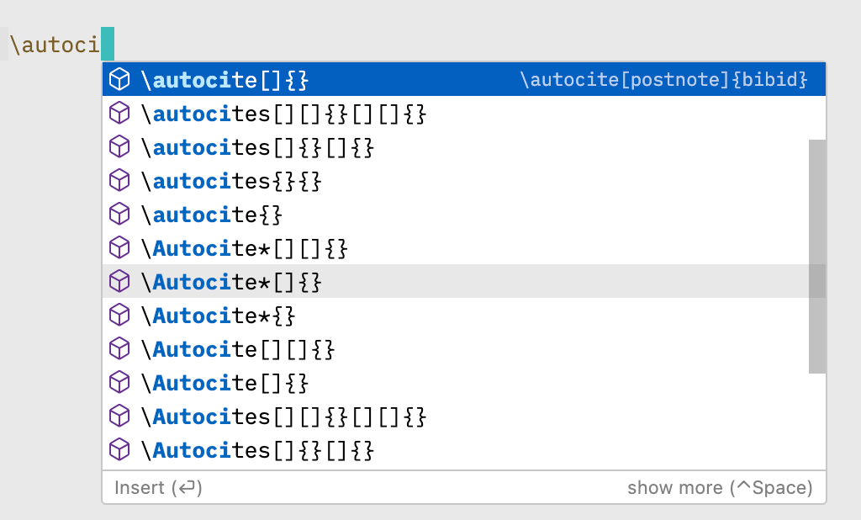Image resolution: width=861 pixels, height=520 pixels.
Task: Click the \autoci text in the editor
Action: pos(50,44)
